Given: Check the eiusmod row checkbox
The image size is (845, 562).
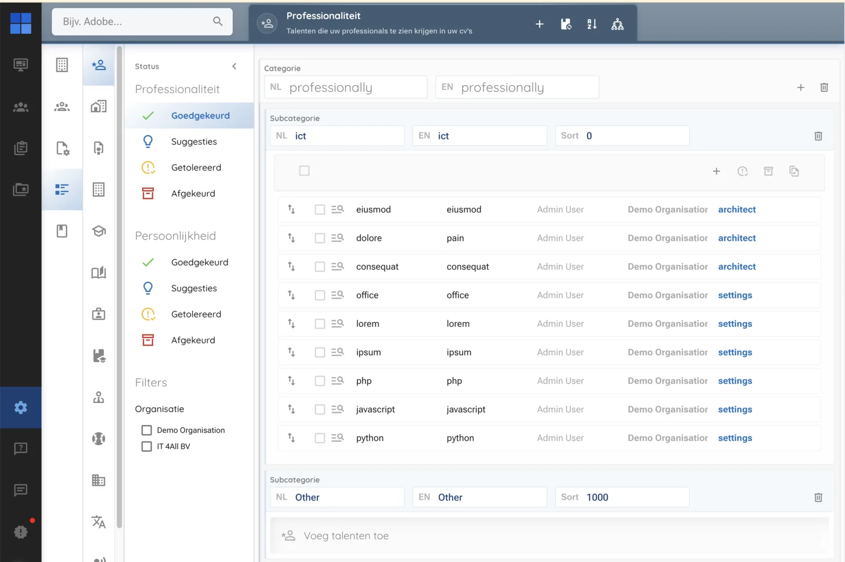Looking at the screenshot, I should (x=320, y=210).
